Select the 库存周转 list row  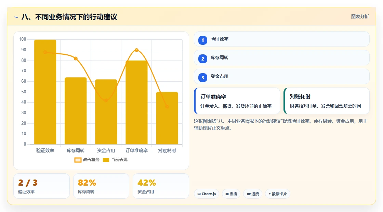282,58
